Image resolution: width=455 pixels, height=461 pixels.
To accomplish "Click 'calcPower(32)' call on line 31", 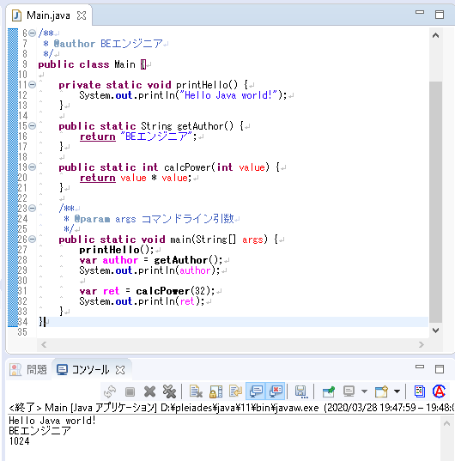I will click(175, 291).
